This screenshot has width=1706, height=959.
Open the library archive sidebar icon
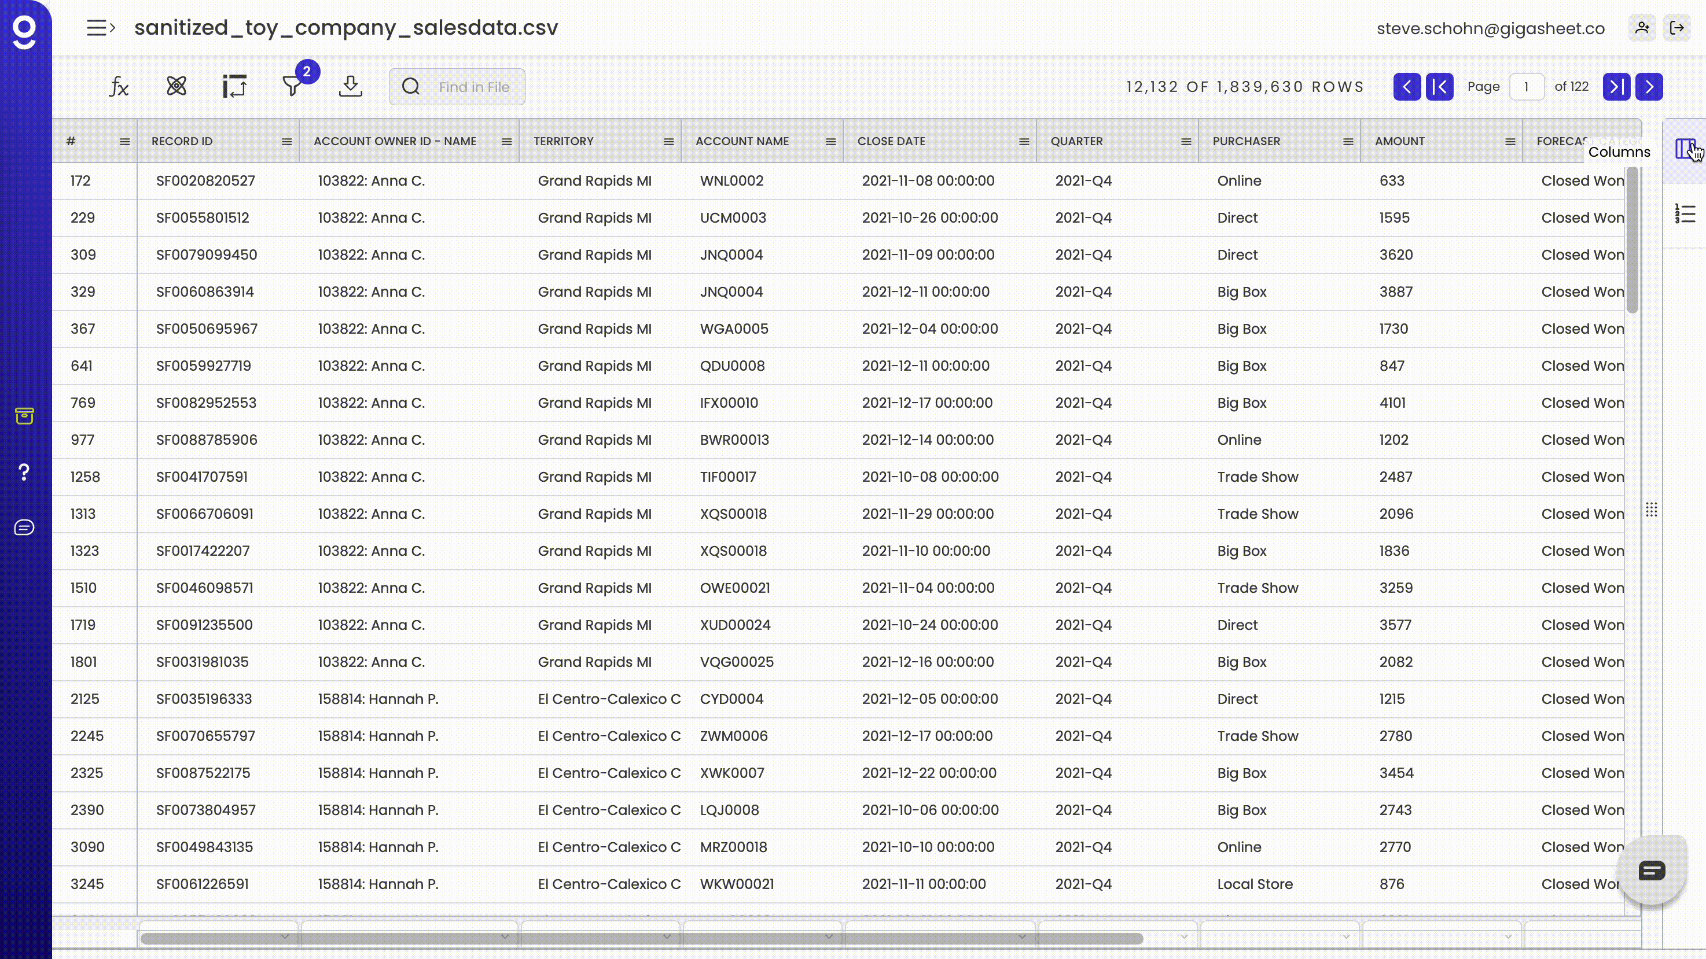click(x=24, y=416)
